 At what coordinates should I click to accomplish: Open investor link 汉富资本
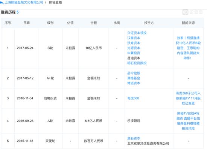134,38
